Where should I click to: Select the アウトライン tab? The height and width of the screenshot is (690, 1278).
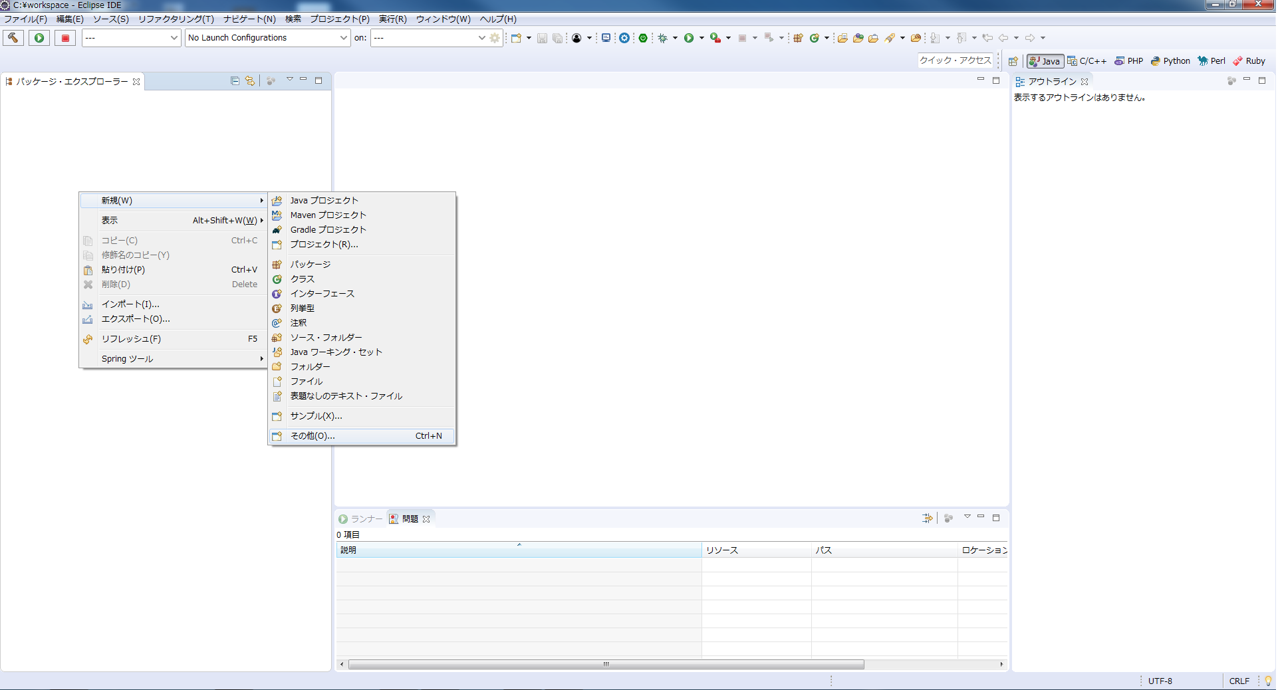click(x=1053, y=81)
